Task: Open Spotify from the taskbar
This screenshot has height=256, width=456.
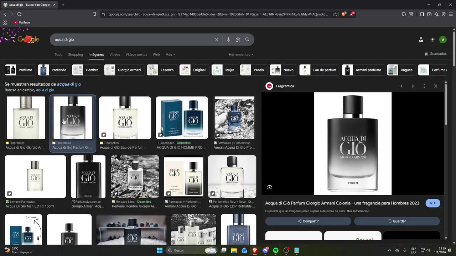Action: [276, 250]
